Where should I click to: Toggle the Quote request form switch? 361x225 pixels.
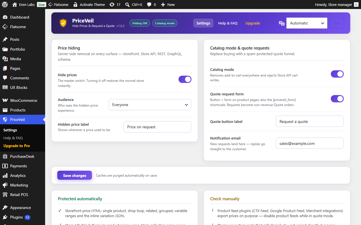point(337,99)
